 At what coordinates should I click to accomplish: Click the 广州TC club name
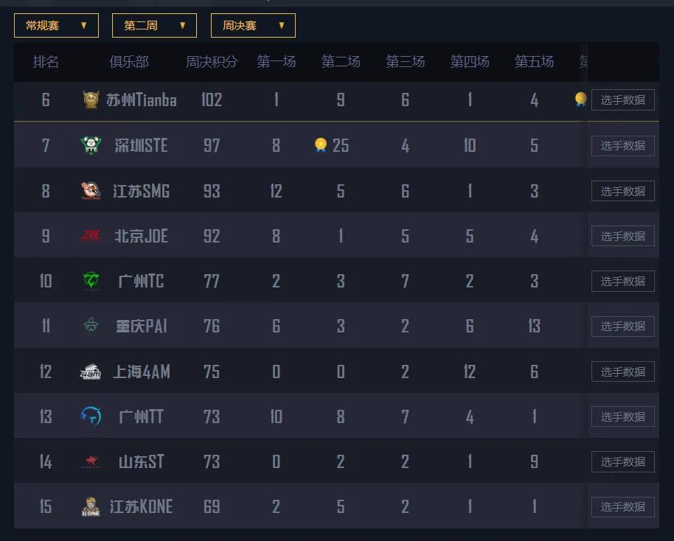(x=141, y=281)
